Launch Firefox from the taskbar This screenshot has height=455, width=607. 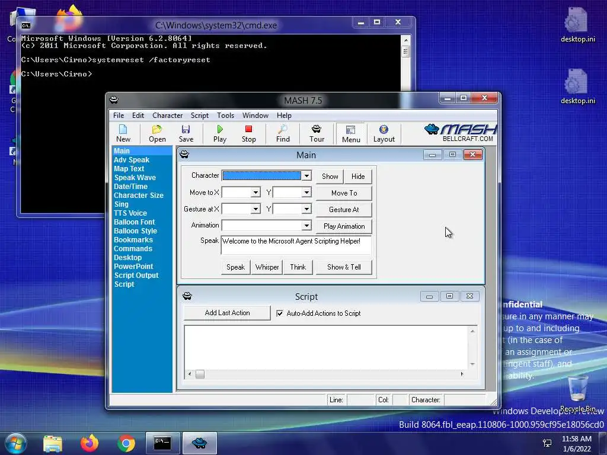coord(90,443)
